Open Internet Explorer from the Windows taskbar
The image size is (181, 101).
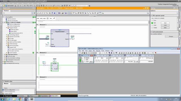click(8, 99)
